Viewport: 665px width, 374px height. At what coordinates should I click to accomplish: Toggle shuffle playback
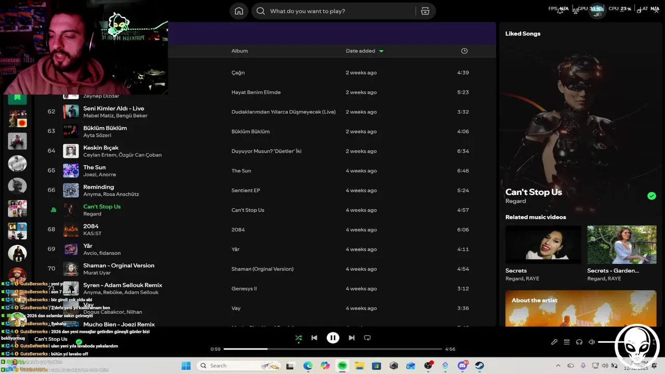click(x=298, y=338)
